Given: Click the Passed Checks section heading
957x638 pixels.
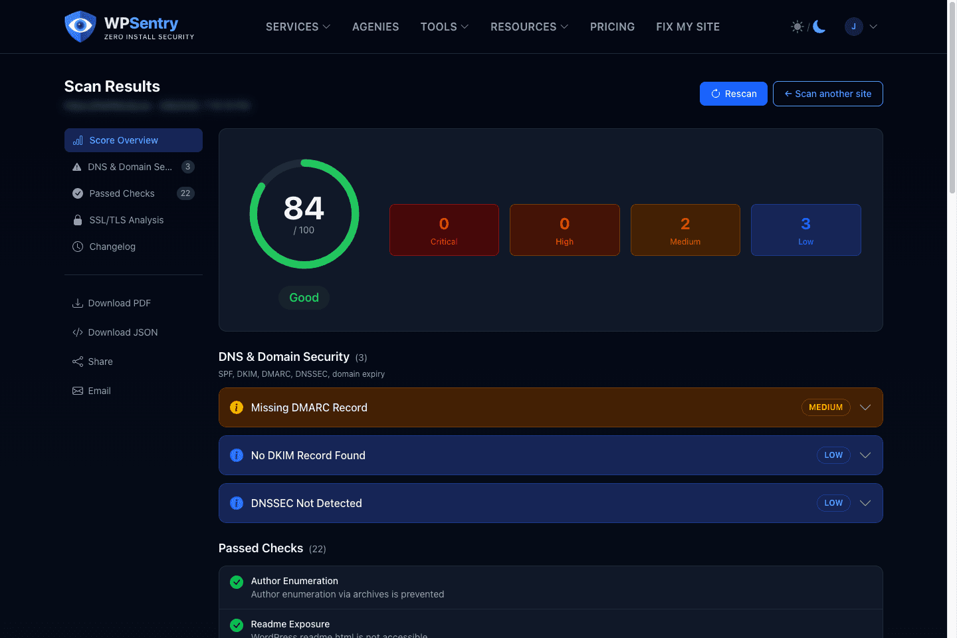Looking at the screenshot, I should [x=261, y=548].
